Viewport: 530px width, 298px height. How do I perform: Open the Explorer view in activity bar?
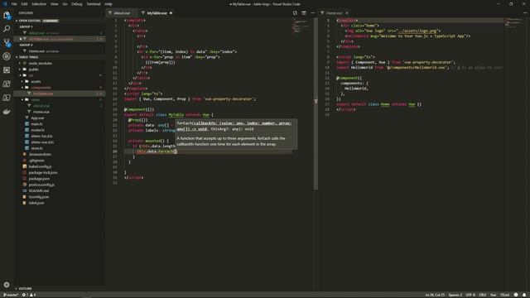point(7,15)
